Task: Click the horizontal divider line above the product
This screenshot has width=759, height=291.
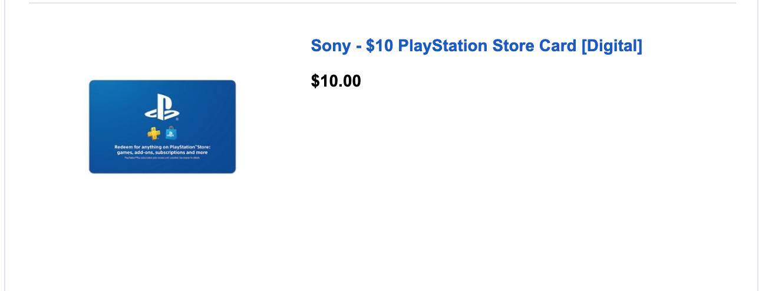Action: click(x=382, y=3)
